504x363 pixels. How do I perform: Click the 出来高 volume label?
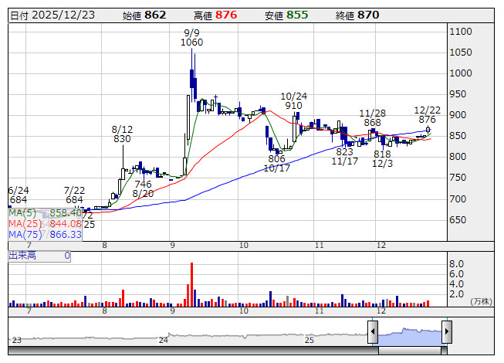coord(23,255)
